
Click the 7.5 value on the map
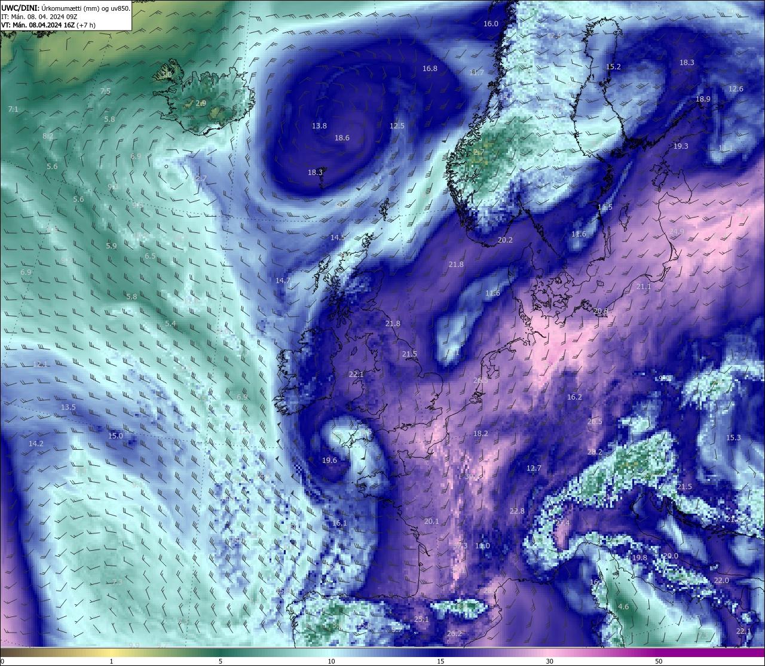tap(105, 91)
